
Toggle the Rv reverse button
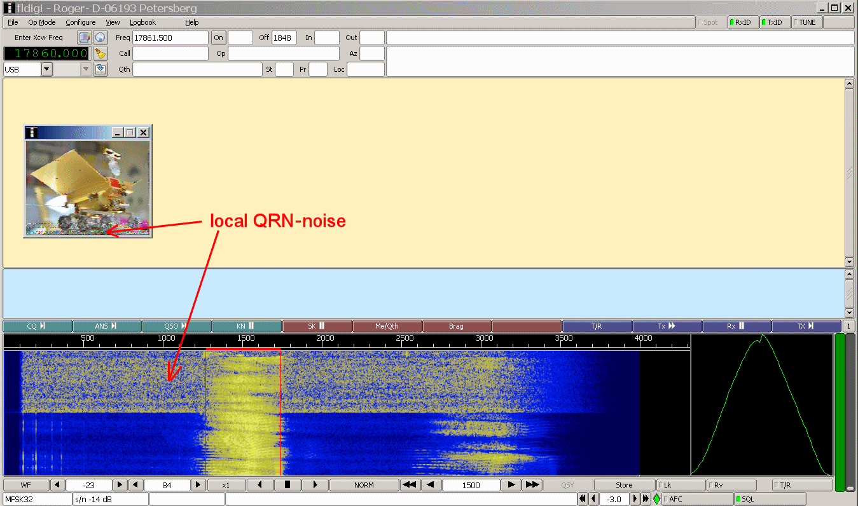[x=731, y=485]
